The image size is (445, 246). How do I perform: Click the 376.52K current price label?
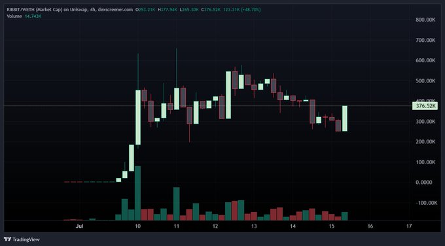click(x=425, y=106)
